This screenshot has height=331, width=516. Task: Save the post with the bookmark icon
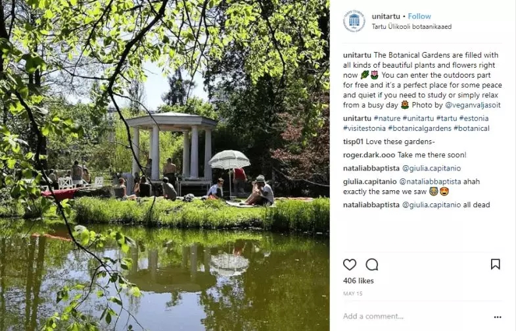(x=495, y=264)
